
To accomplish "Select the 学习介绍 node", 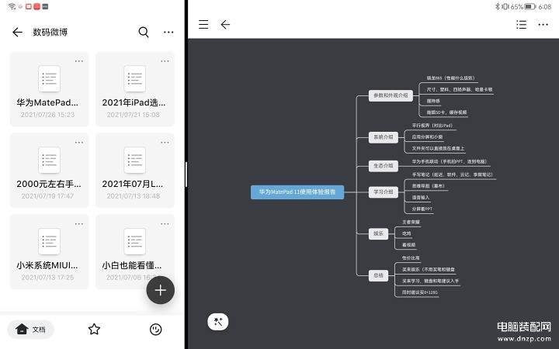I will point(384,192).
